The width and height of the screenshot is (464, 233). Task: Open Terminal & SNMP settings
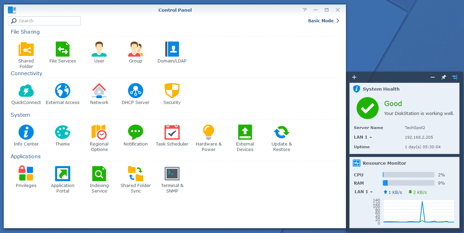[x=172, y=174]
